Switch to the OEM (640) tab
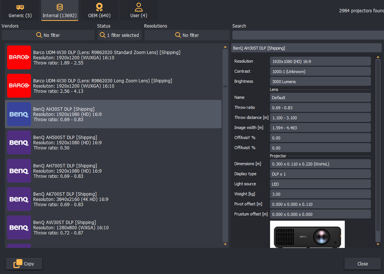This screenshot has width=384, height=274. point(99,10)
